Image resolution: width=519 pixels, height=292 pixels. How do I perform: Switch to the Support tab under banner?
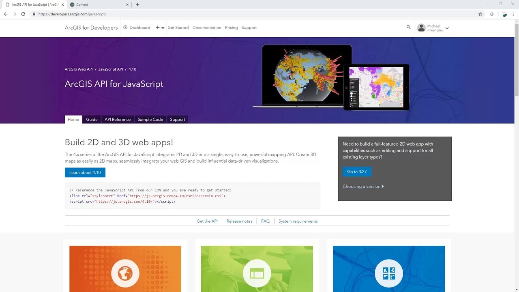[x=178, y=119]
